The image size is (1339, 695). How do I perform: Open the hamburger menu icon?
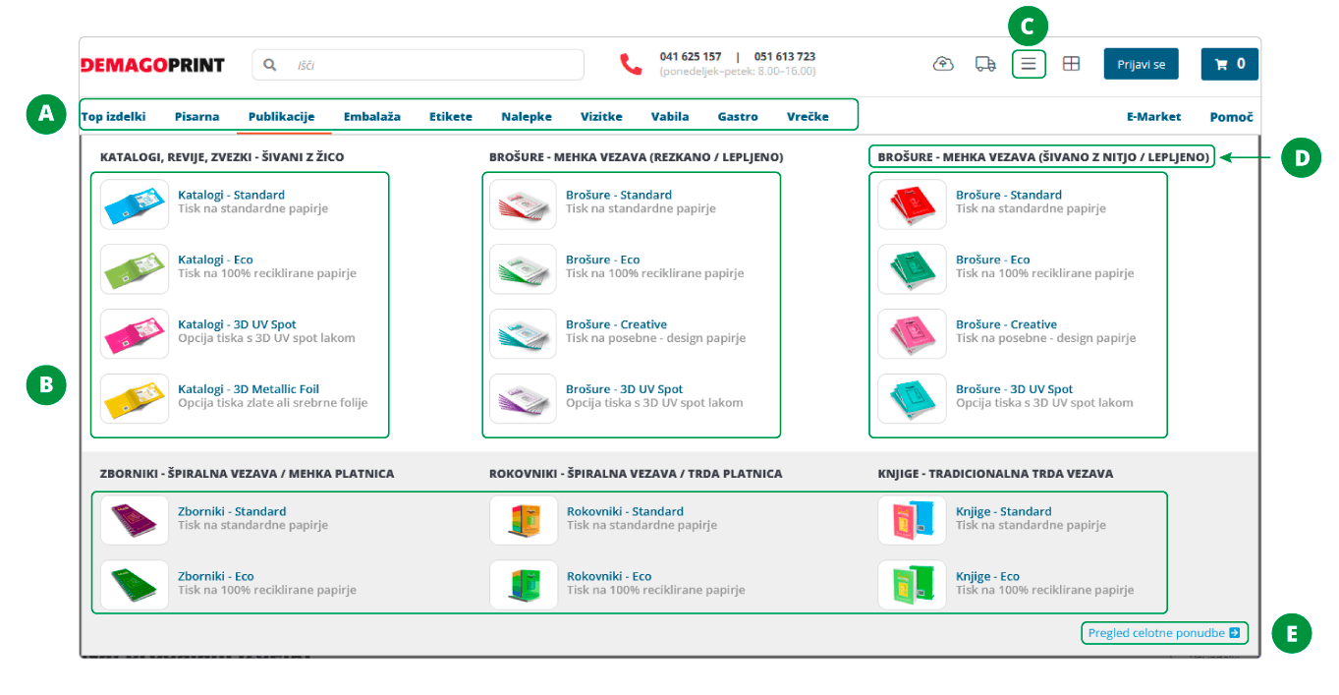point(1029,64)
